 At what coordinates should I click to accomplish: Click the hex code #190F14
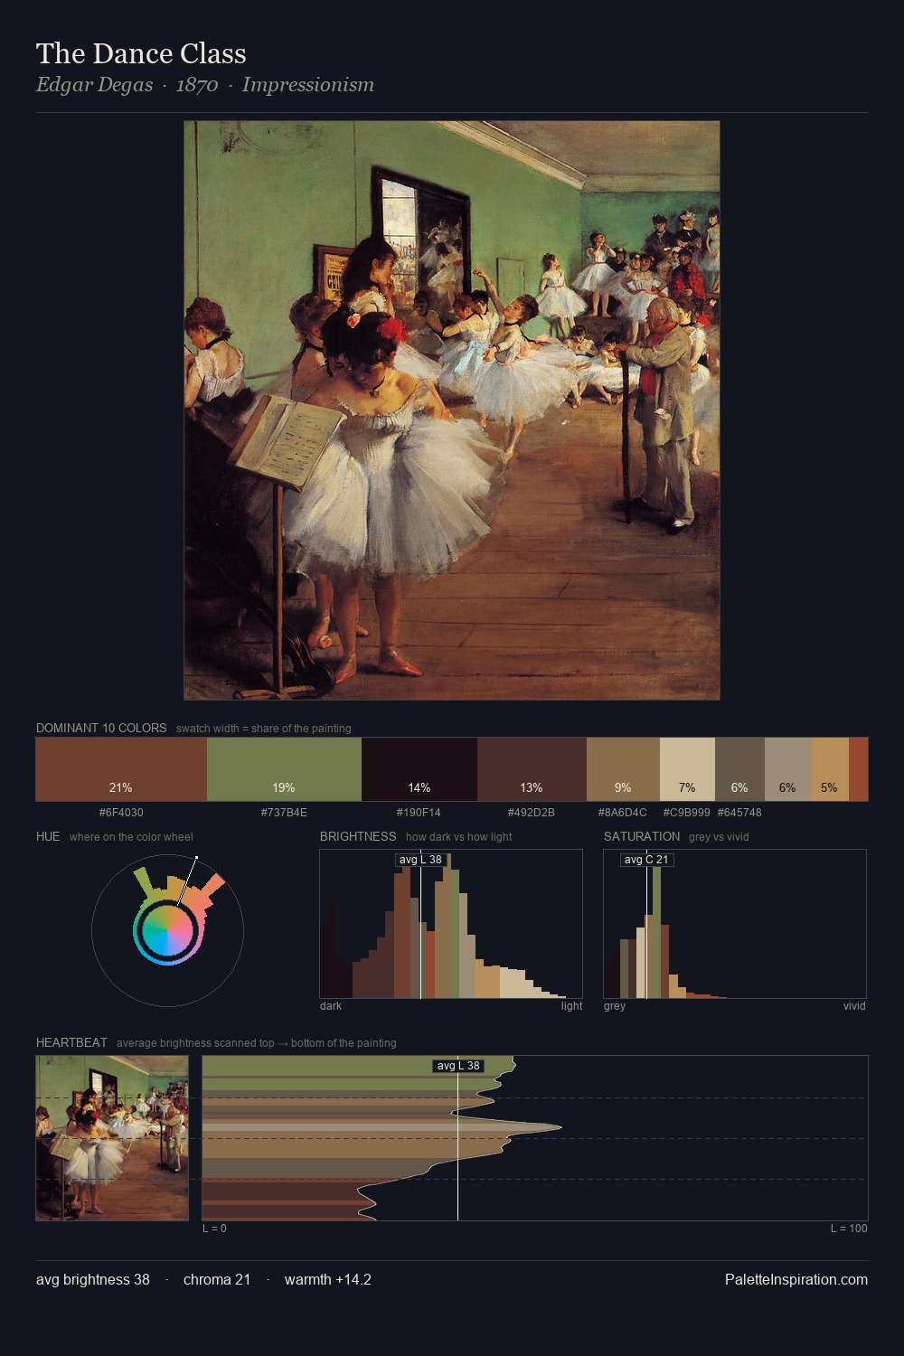pos(419,813)
